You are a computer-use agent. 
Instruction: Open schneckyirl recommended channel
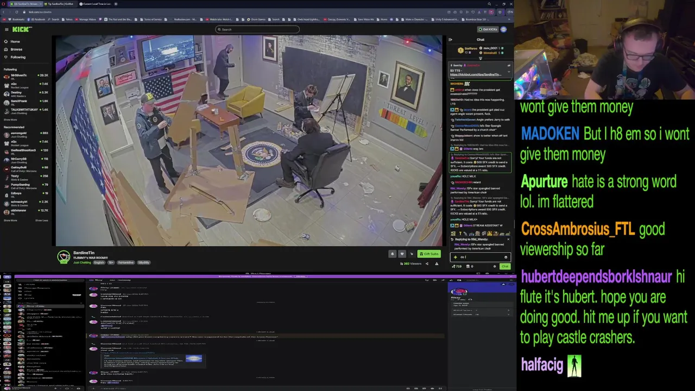tap(26, 203)
